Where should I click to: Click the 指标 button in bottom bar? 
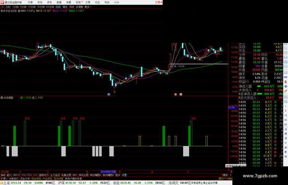click(x=3, y=175)
